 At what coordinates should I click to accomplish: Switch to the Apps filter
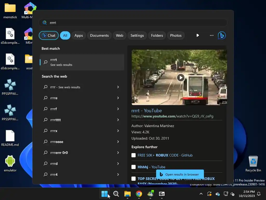coord(78,35)
